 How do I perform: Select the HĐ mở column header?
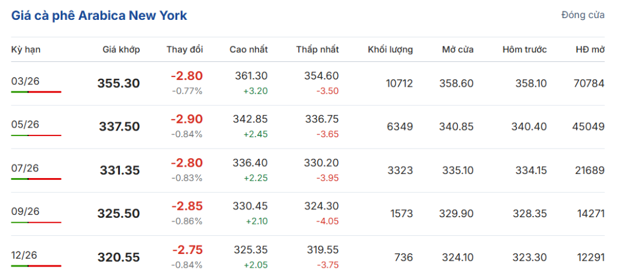click(589, 49)
